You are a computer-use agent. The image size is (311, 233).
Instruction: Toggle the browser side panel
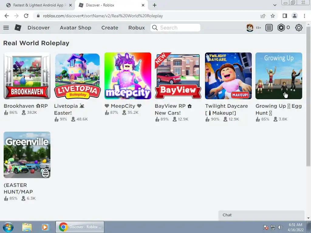pos(285,16)
